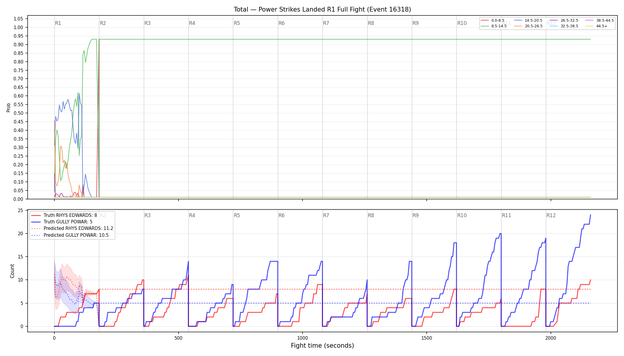Click 'Truth RHYS EDWARDS: 8' legend entry
The width and height of the screenshot is (624, 356).
click(x=64, y=215)
